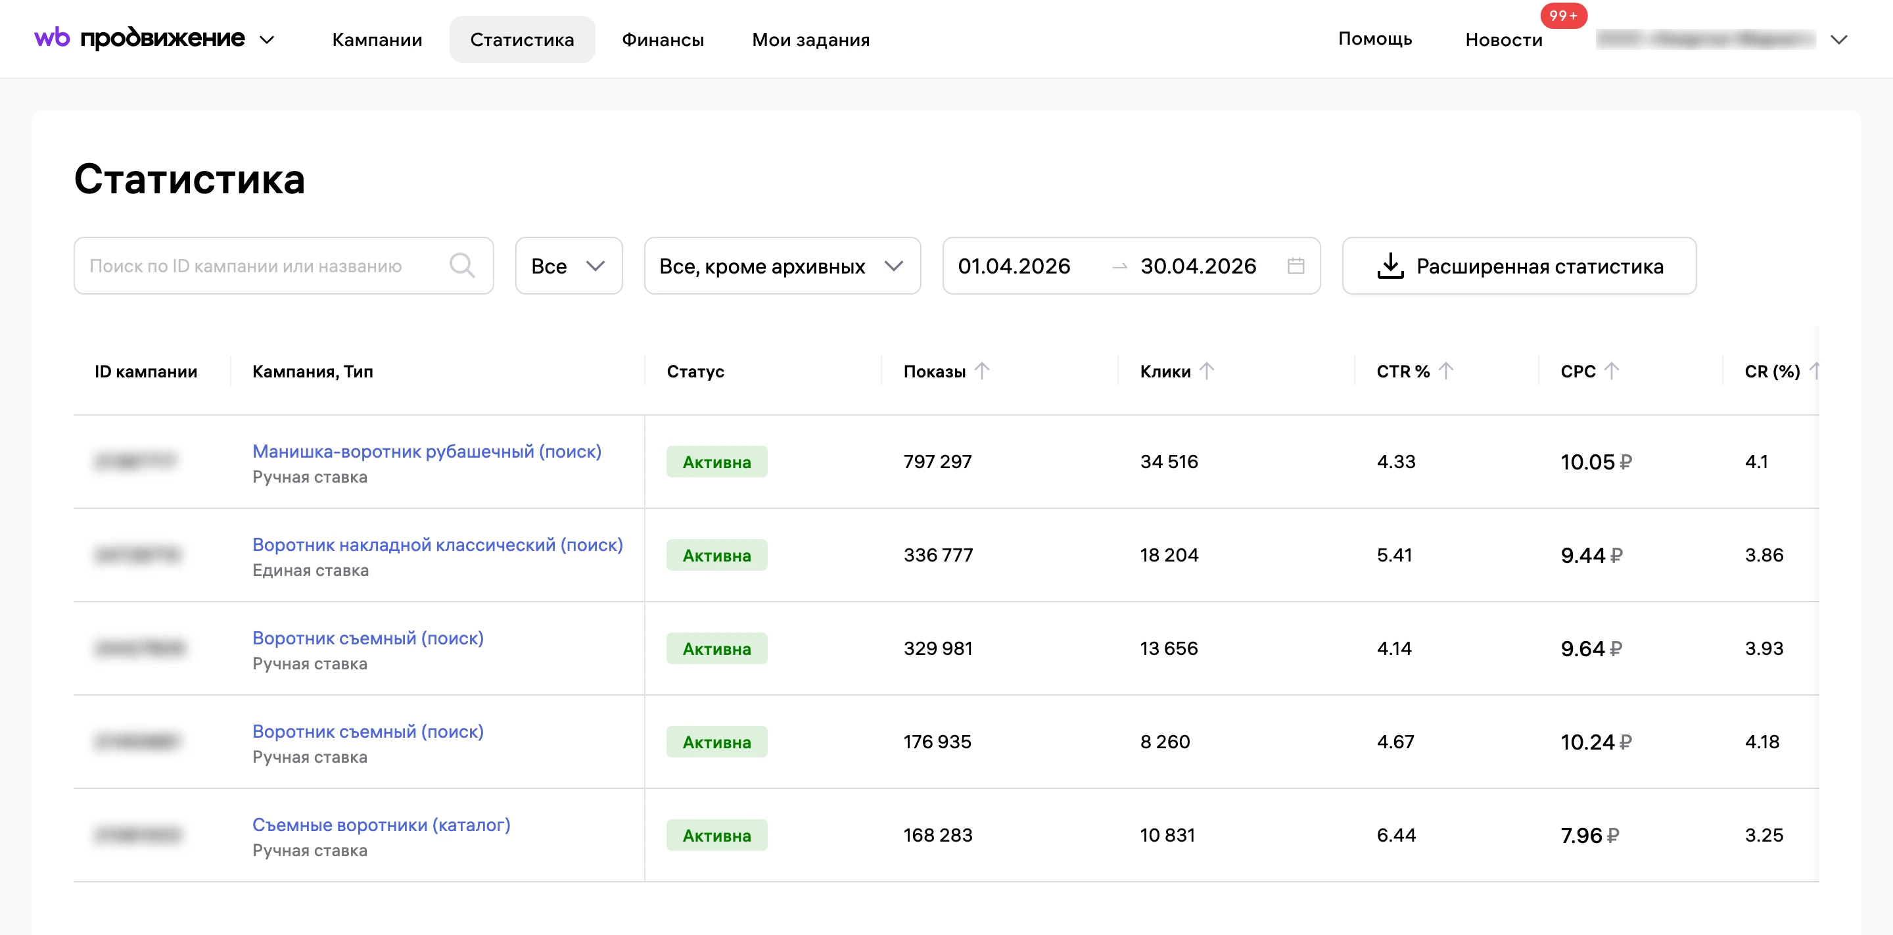
Task: Open campaign Манишка-воротник рубашечный (поиск)
Action: pos(426,451)
